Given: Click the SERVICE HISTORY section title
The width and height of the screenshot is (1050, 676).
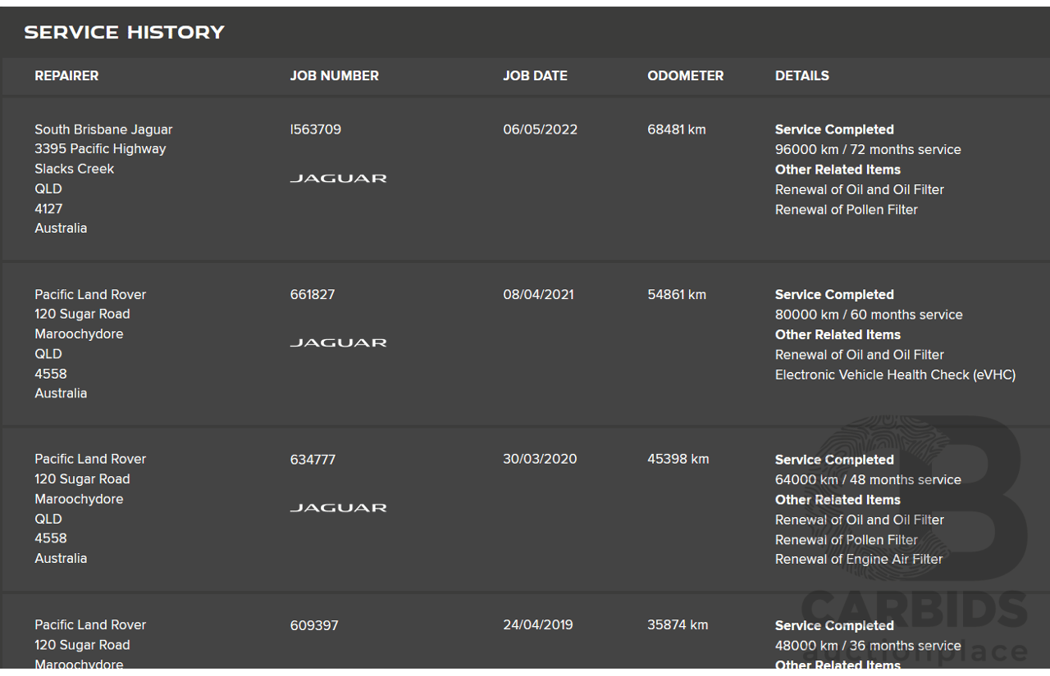Looking at the screenshot, I should tap(124, 33).
